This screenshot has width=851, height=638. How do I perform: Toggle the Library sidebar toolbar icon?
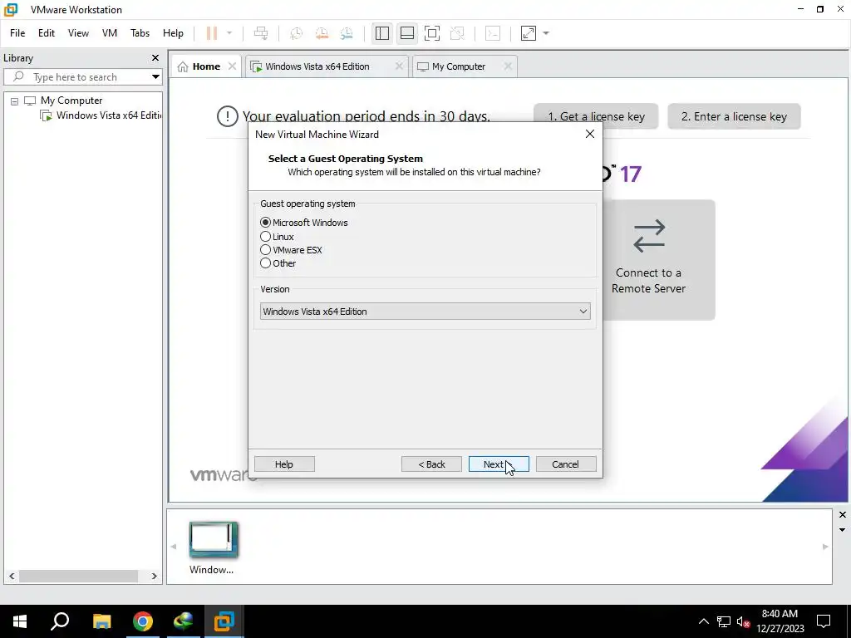(382, 33)
